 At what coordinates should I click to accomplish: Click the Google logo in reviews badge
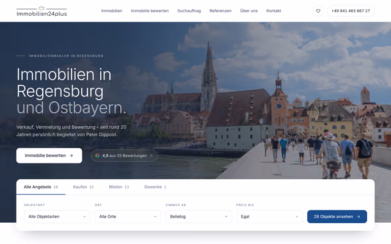click(x=98, y=156)
